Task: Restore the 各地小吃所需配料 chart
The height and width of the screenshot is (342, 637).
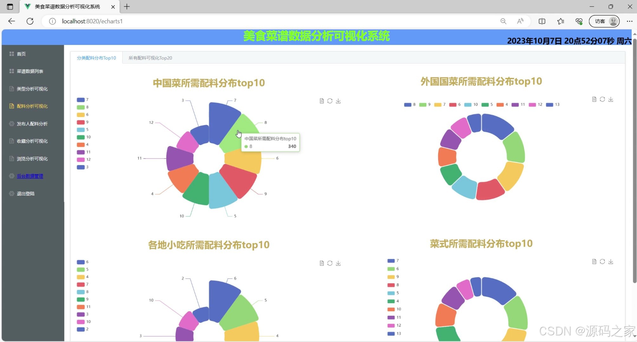Action: pyautogui.click(x=330, y=263)
